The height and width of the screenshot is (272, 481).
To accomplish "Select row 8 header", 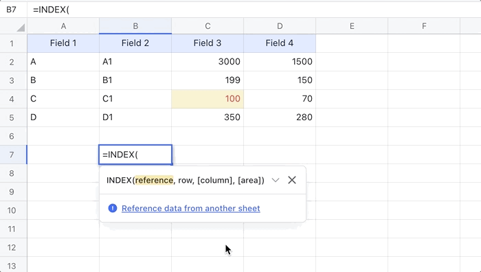I will [14, 173].
